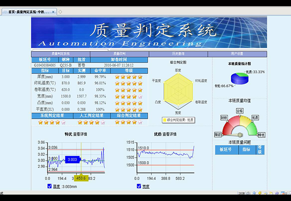This screenshot has height=201, width=291.
Task: Open the 质量改判 menu tab
Action: [120, 54]
